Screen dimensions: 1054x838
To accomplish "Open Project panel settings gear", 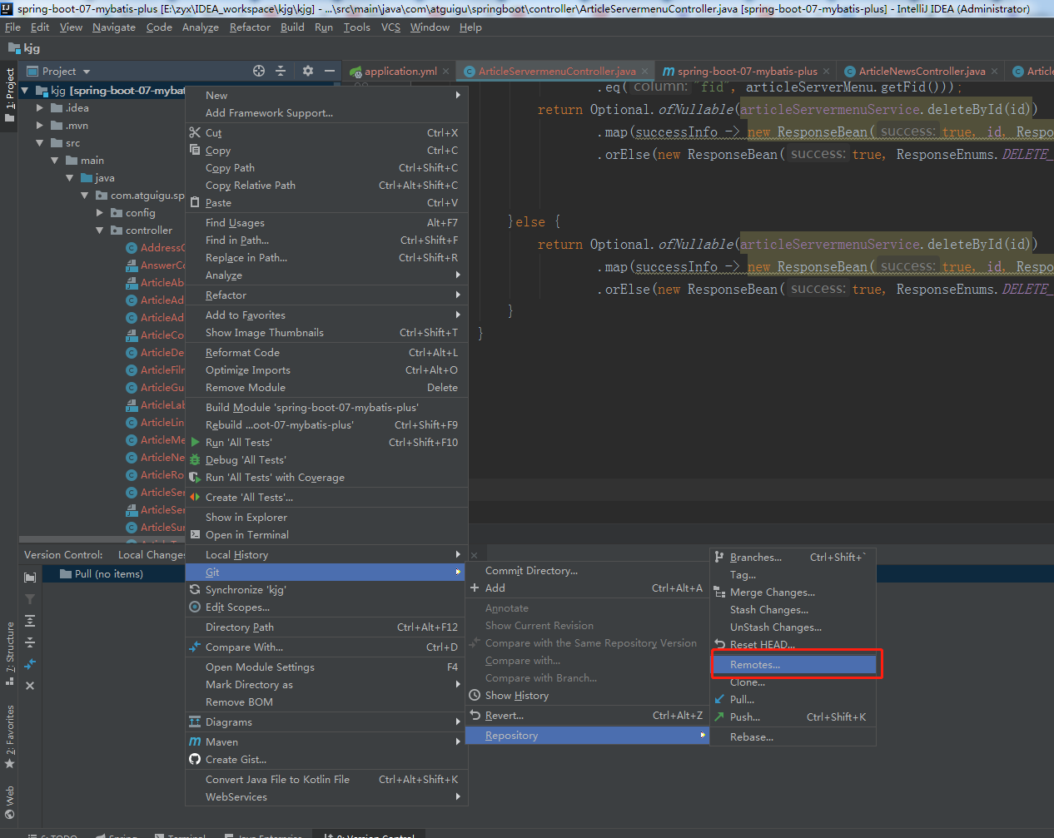I will [x=308, y=71].
